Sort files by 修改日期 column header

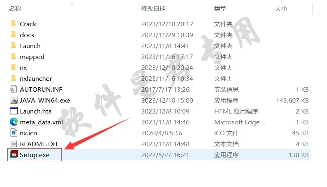pos(153,9)
